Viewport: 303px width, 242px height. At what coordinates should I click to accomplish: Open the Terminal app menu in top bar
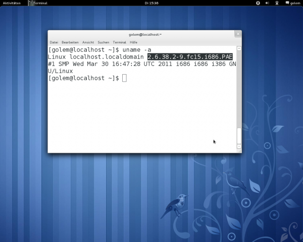coord(38,3)
